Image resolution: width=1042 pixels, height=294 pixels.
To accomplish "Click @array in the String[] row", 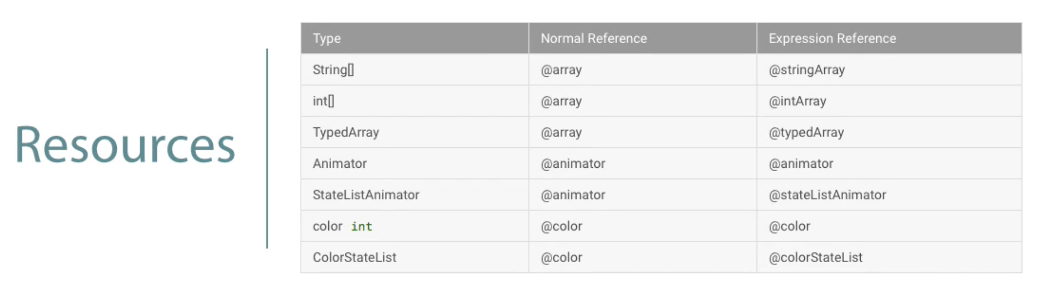I will point(561,70).
